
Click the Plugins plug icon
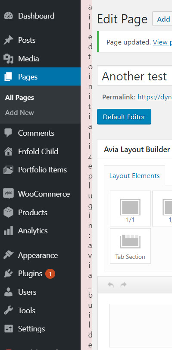click(8, 274)
